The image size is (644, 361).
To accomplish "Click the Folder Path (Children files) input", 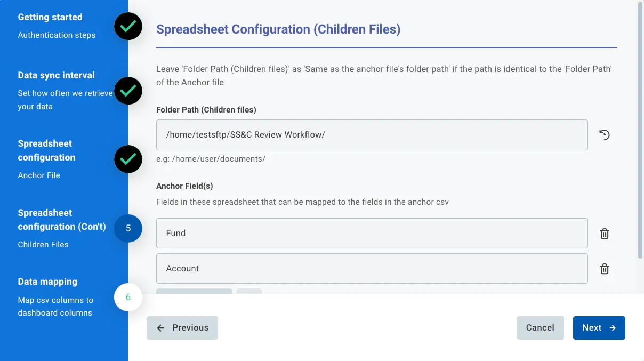I will pos(372,135).
